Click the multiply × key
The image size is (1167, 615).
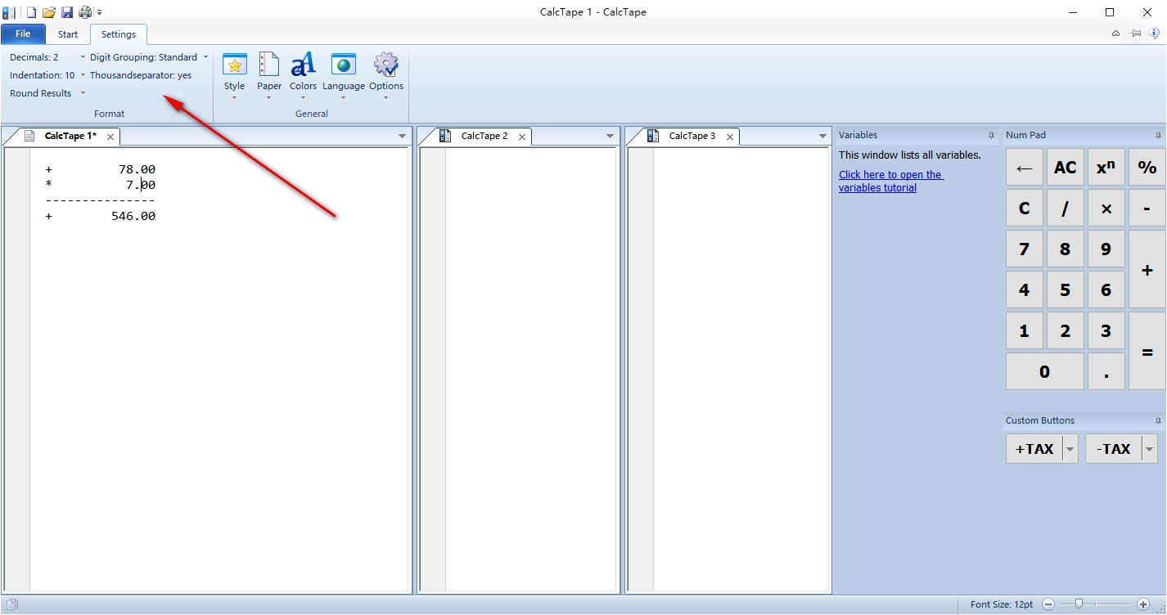click(1106, 209)
